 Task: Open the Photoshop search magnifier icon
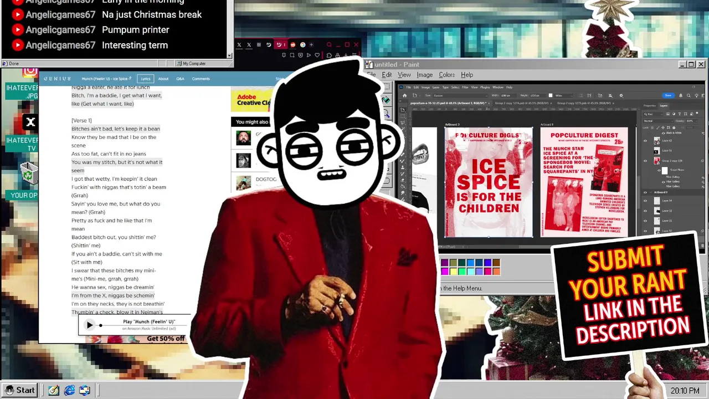(x=689, y=95)
